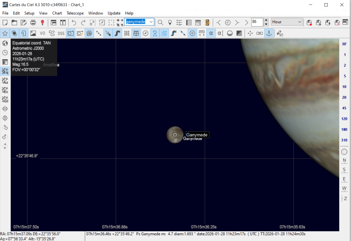
Task: Click the telescope icon with red dot
Action: (309, 22)
